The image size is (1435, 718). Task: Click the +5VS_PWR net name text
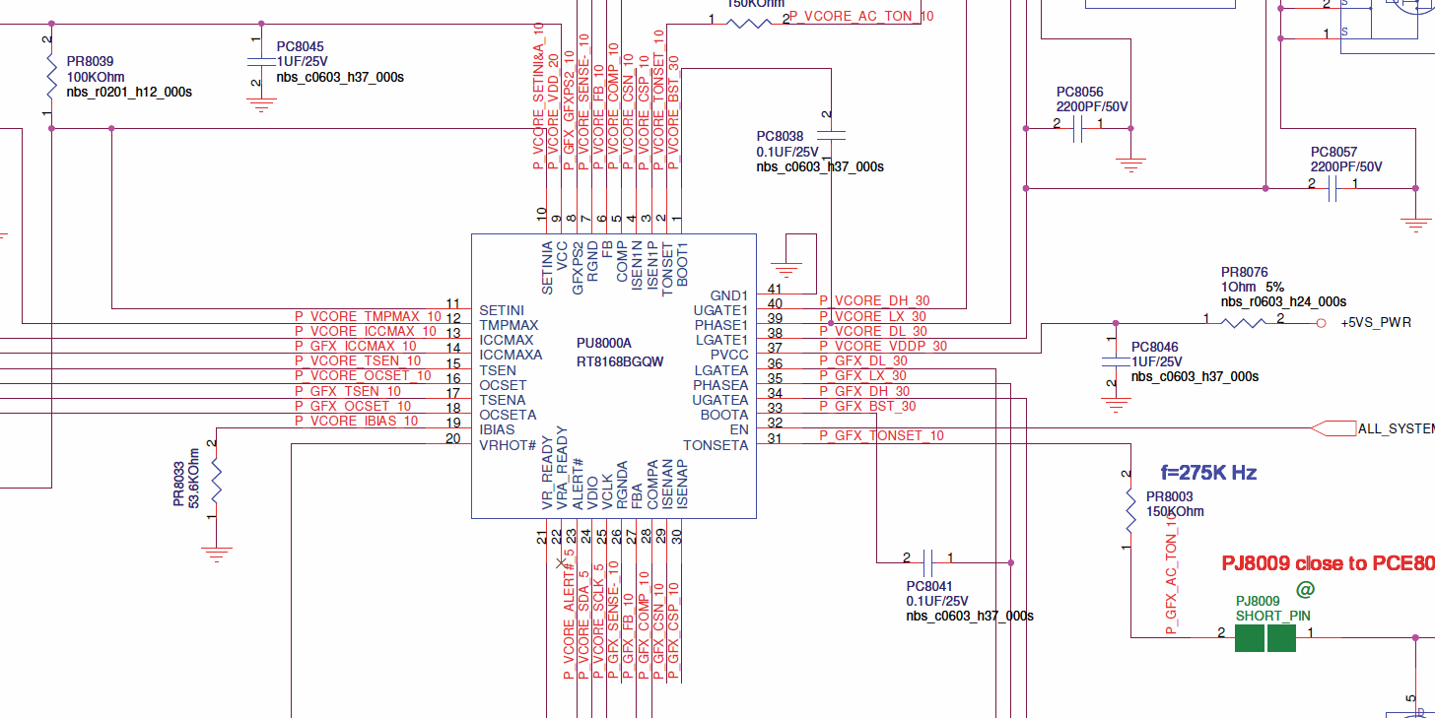tap(1376, 322)
